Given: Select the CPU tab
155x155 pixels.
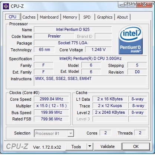Looking at the screenshot, I should pos(13,17).
